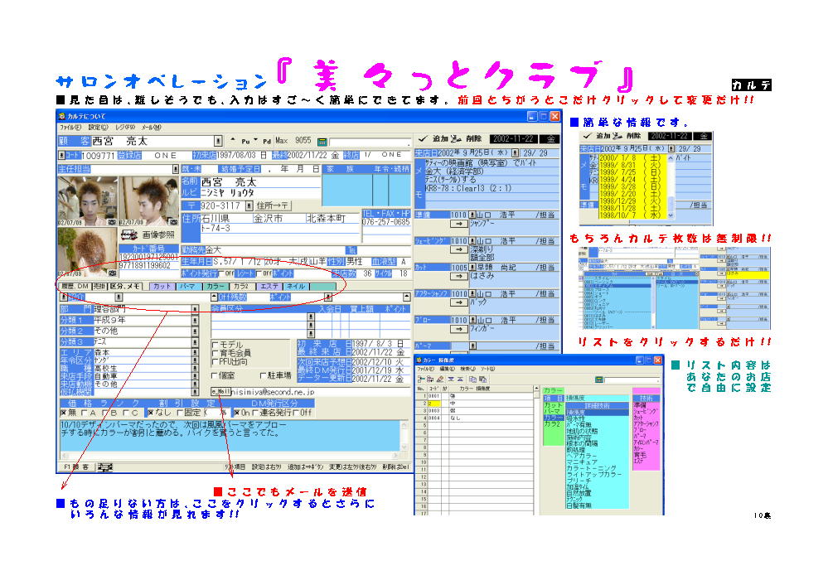
Task: Click the arrow button in シェービング row
Action: tap(458, 249)
